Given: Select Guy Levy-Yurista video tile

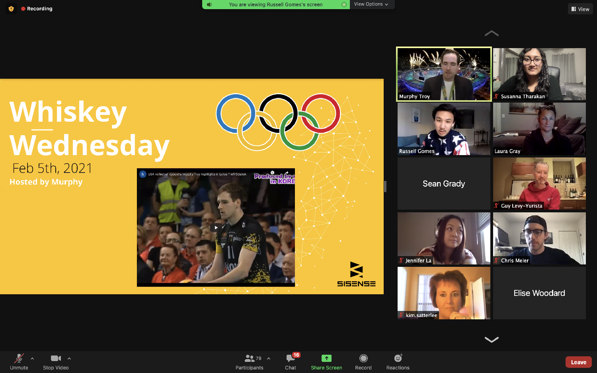Looking at the screenshot, I should tap(539, 183).
